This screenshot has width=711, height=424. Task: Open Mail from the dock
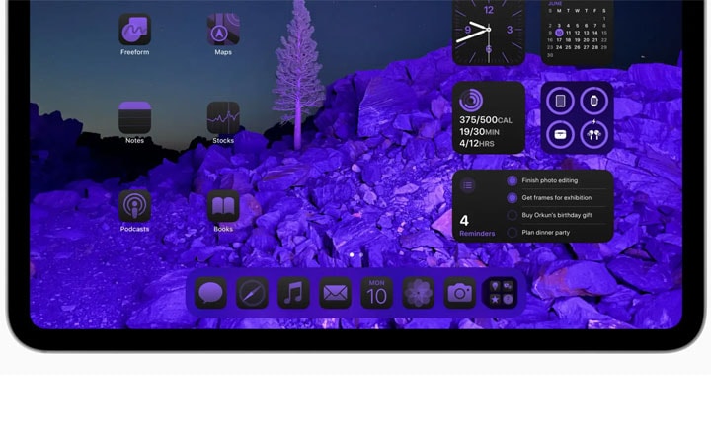tap(335, 293)
